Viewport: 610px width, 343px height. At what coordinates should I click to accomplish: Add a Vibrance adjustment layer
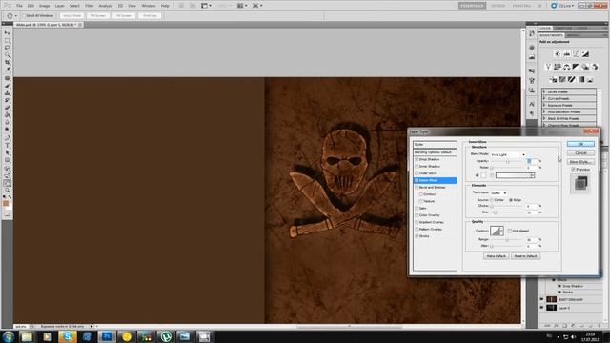point(548,67)
